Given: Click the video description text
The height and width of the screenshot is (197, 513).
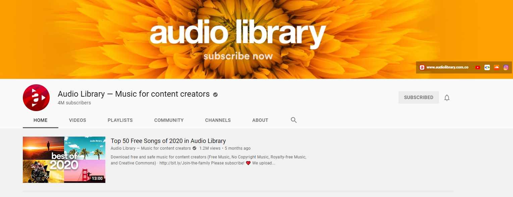Looking at the screenshot, I should [x=208, y=160].
